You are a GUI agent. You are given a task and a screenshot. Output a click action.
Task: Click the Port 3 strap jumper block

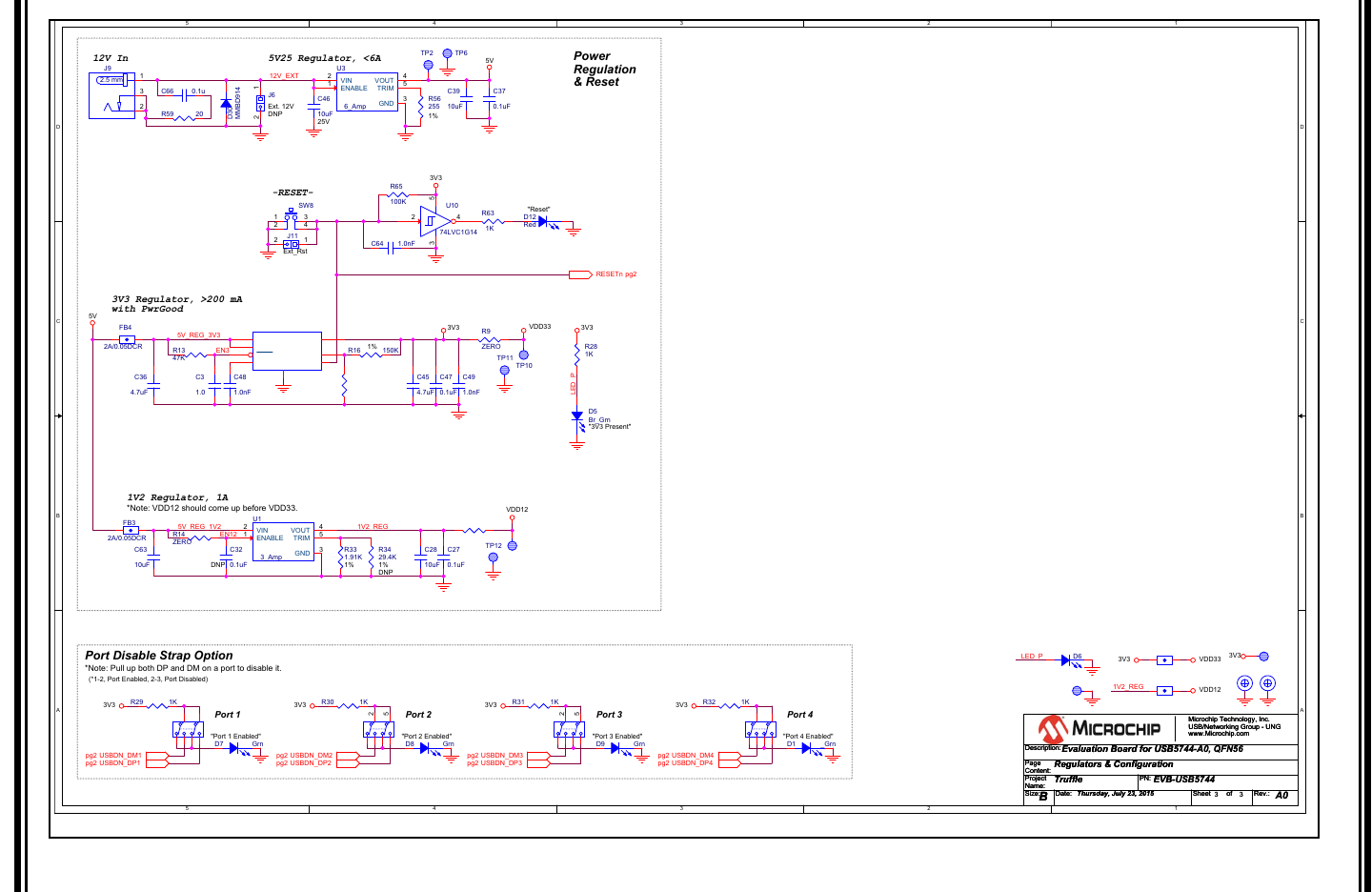point(570,729)
